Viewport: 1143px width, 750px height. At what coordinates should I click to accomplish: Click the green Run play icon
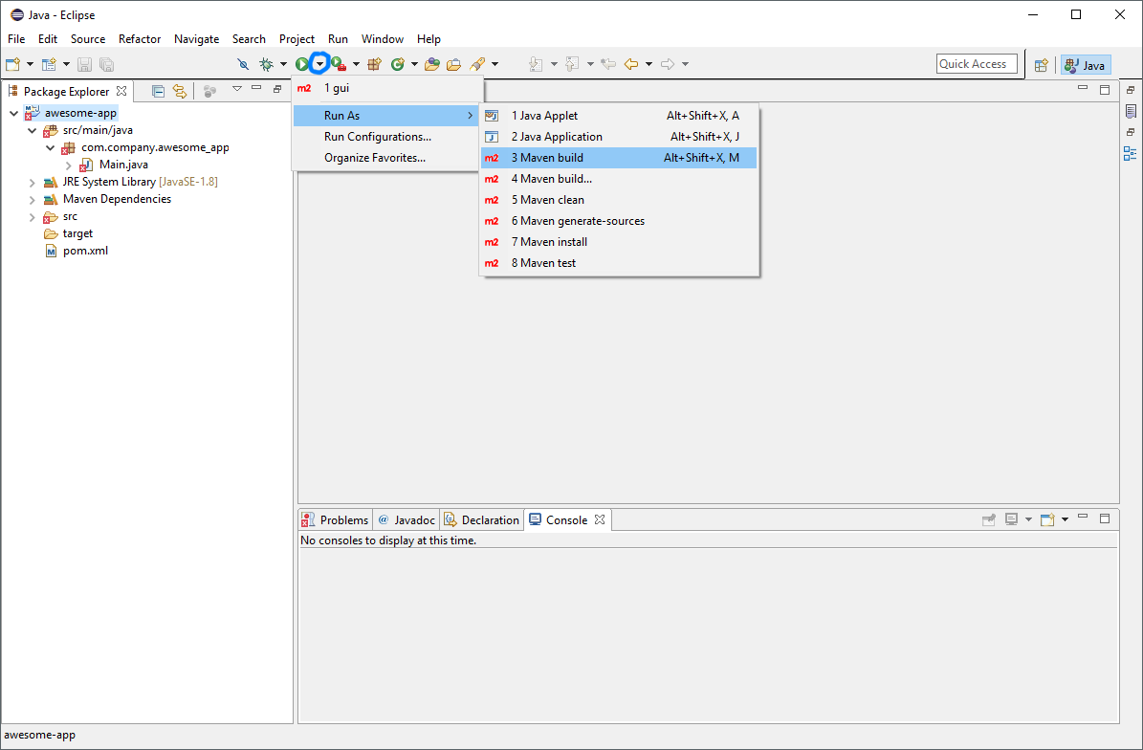[302, 64]
